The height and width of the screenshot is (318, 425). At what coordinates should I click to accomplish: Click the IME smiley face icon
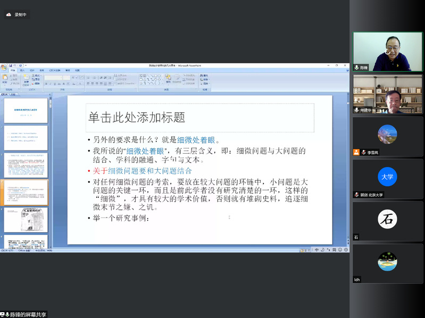click(340, 250)
